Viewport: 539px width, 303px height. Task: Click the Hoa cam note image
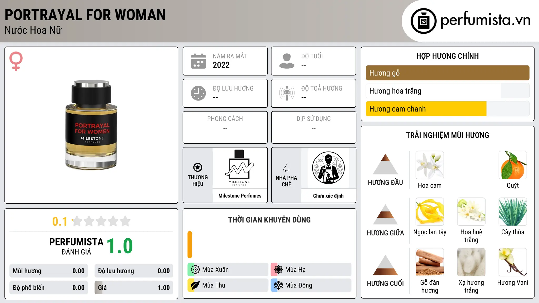click(x=430, y=165)
